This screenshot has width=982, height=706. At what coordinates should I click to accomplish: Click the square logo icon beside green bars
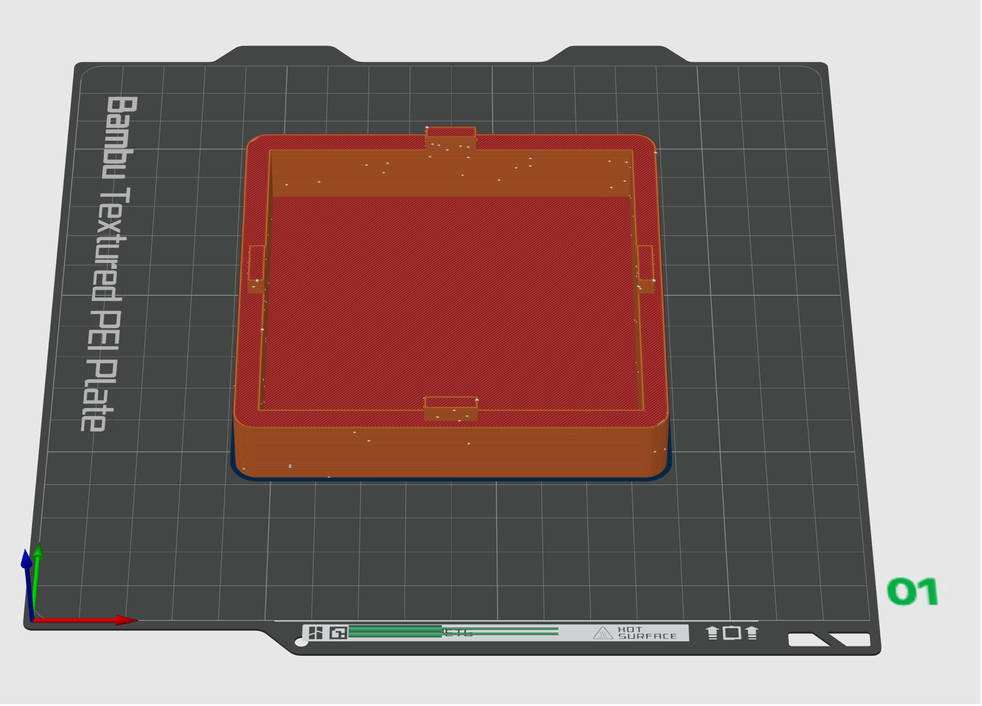coord(338,634)
